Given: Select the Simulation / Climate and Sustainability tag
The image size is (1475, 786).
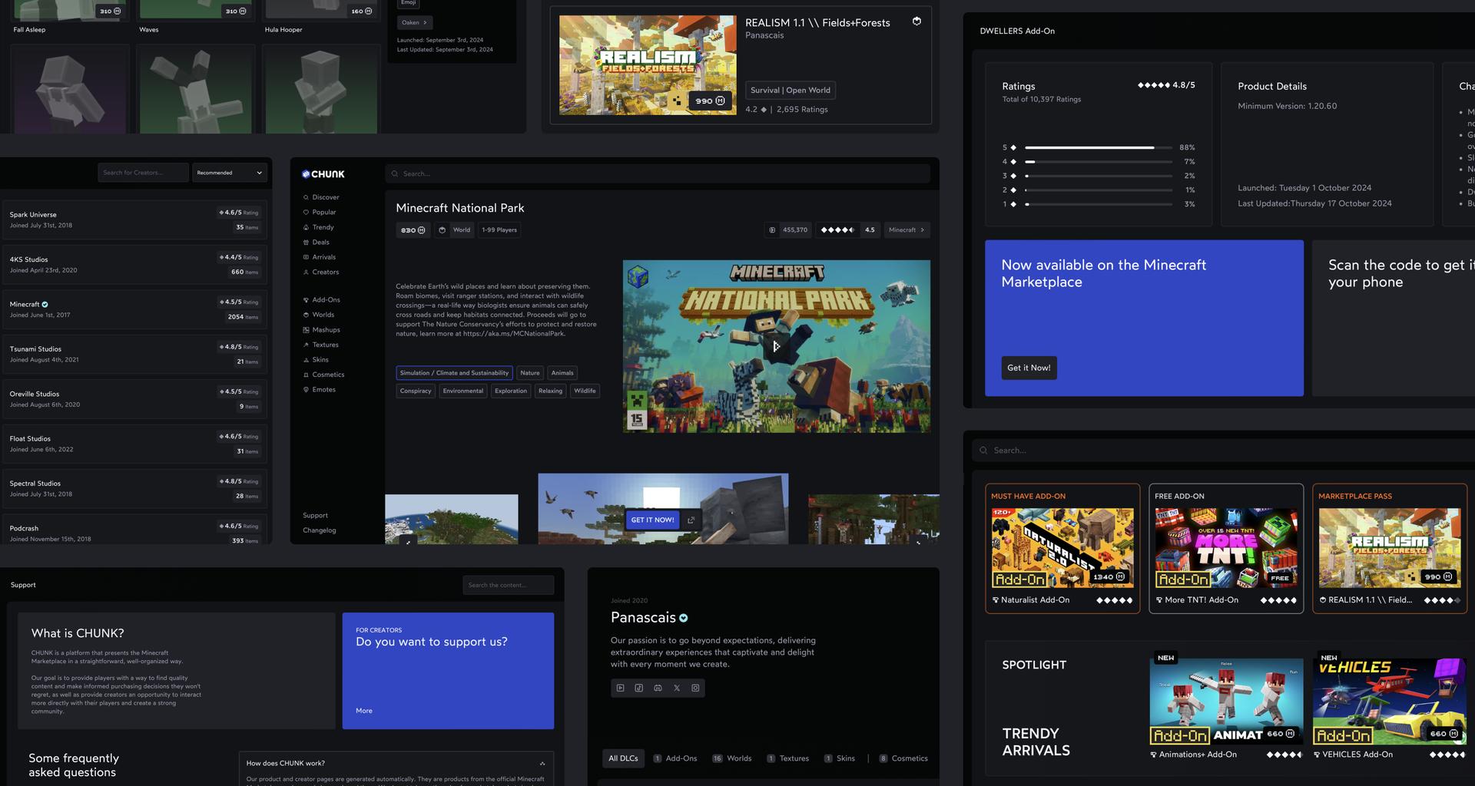Looking at the screenshot, I should [454, 373].
